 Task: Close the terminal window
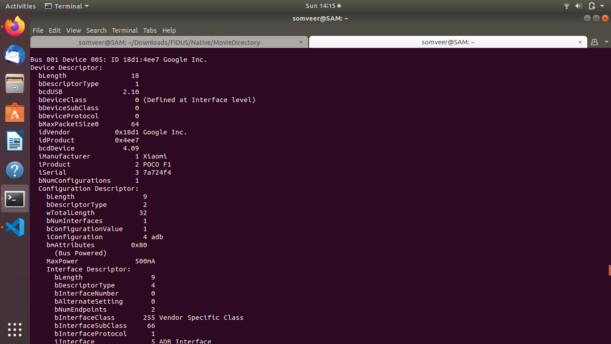pos(605,18)
